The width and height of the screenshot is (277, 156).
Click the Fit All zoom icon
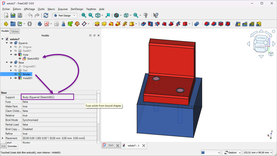(84, 15)
